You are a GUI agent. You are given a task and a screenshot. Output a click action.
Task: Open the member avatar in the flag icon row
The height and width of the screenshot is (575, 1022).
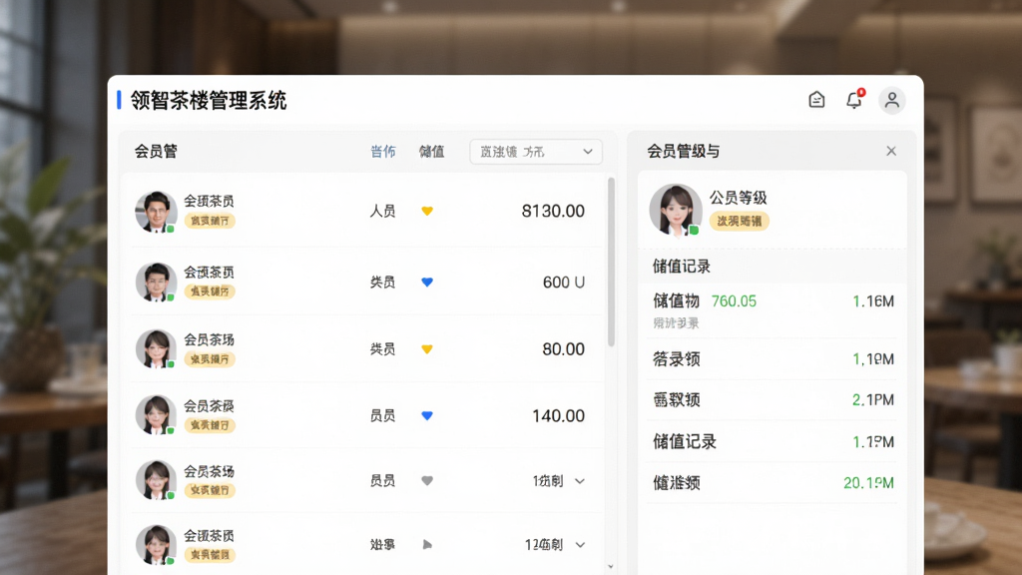pyautogui.click(x=156, y=544)
